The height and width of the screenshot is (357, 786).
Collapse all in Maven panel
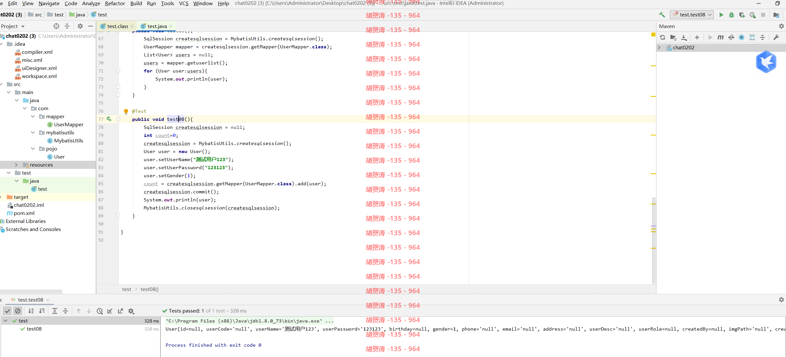coord(762,37)
